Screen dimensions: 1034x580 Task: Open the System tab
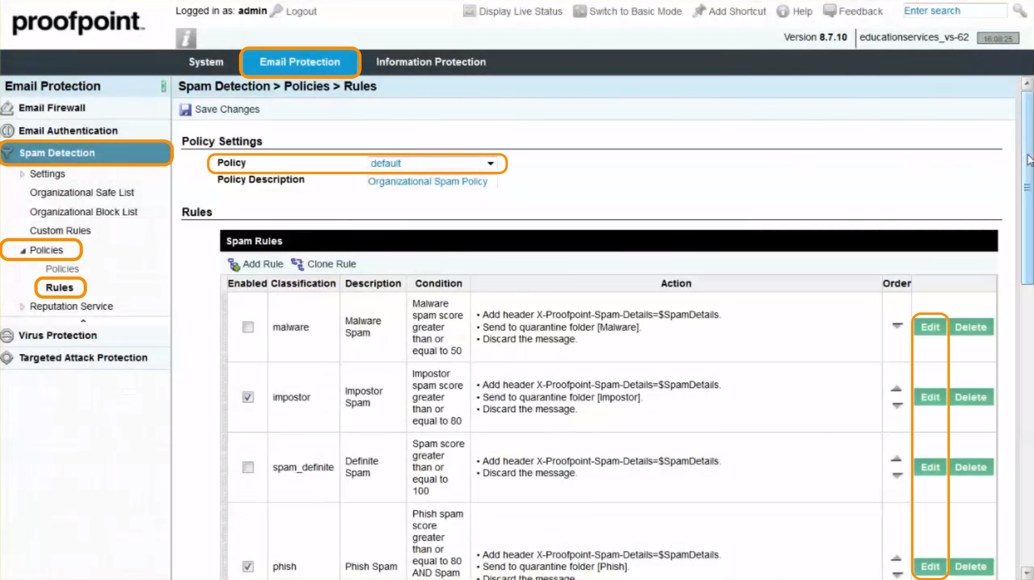(x=206, y=62)
